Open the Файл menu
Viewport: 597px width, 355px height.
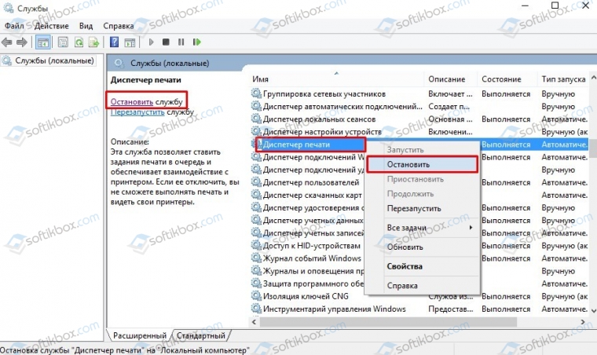(x=14, y=26)
